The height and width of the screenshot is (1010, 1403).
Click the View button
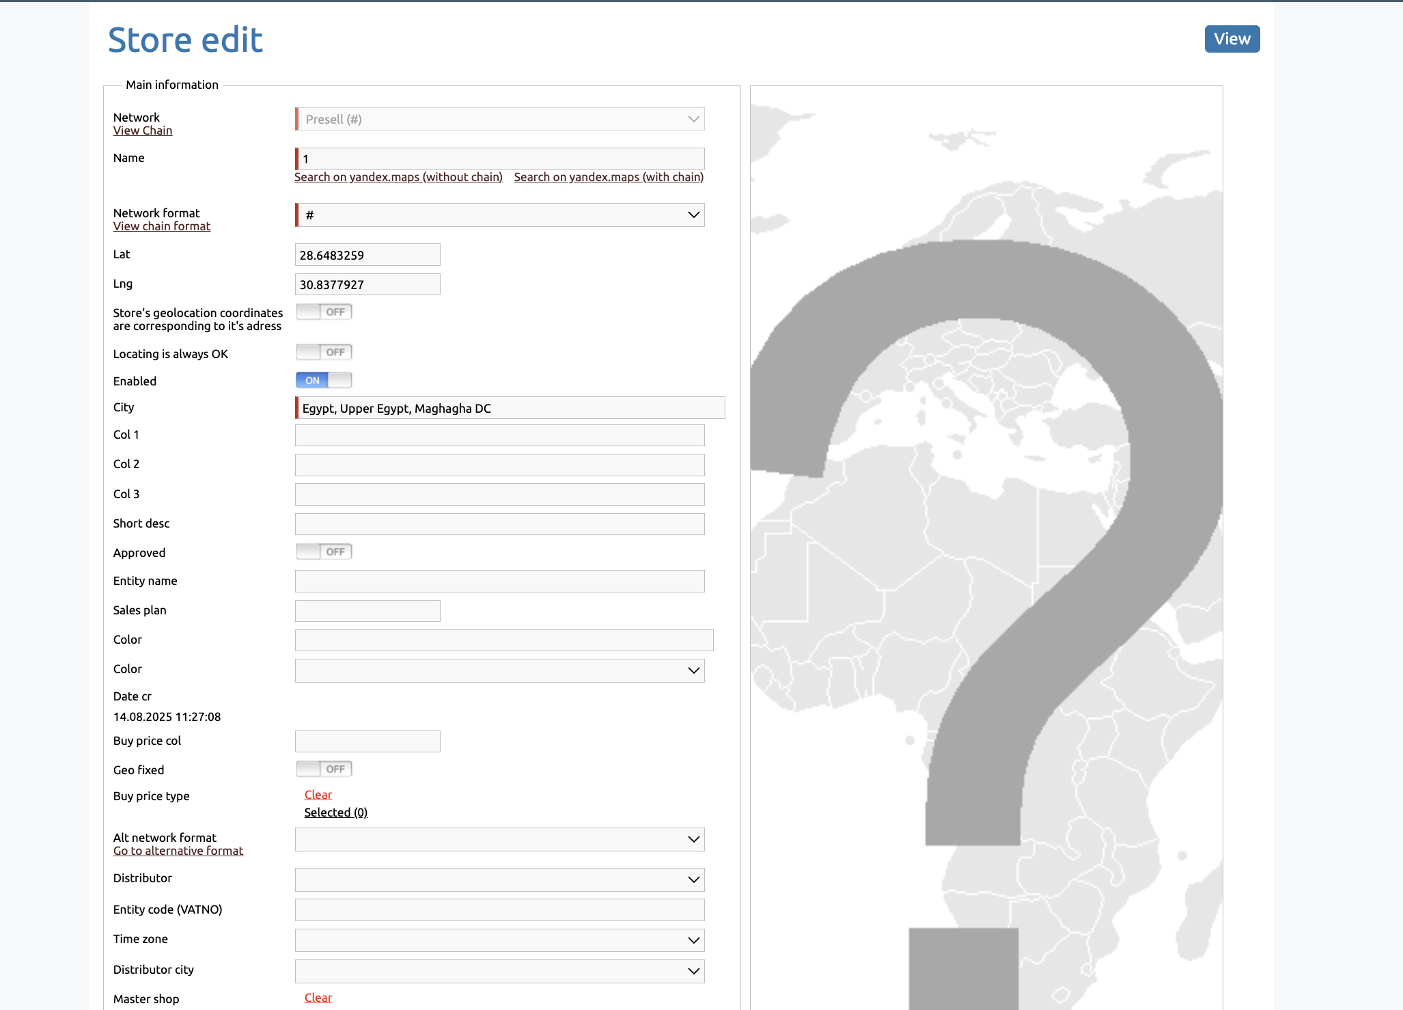(x=1232, y=39)
